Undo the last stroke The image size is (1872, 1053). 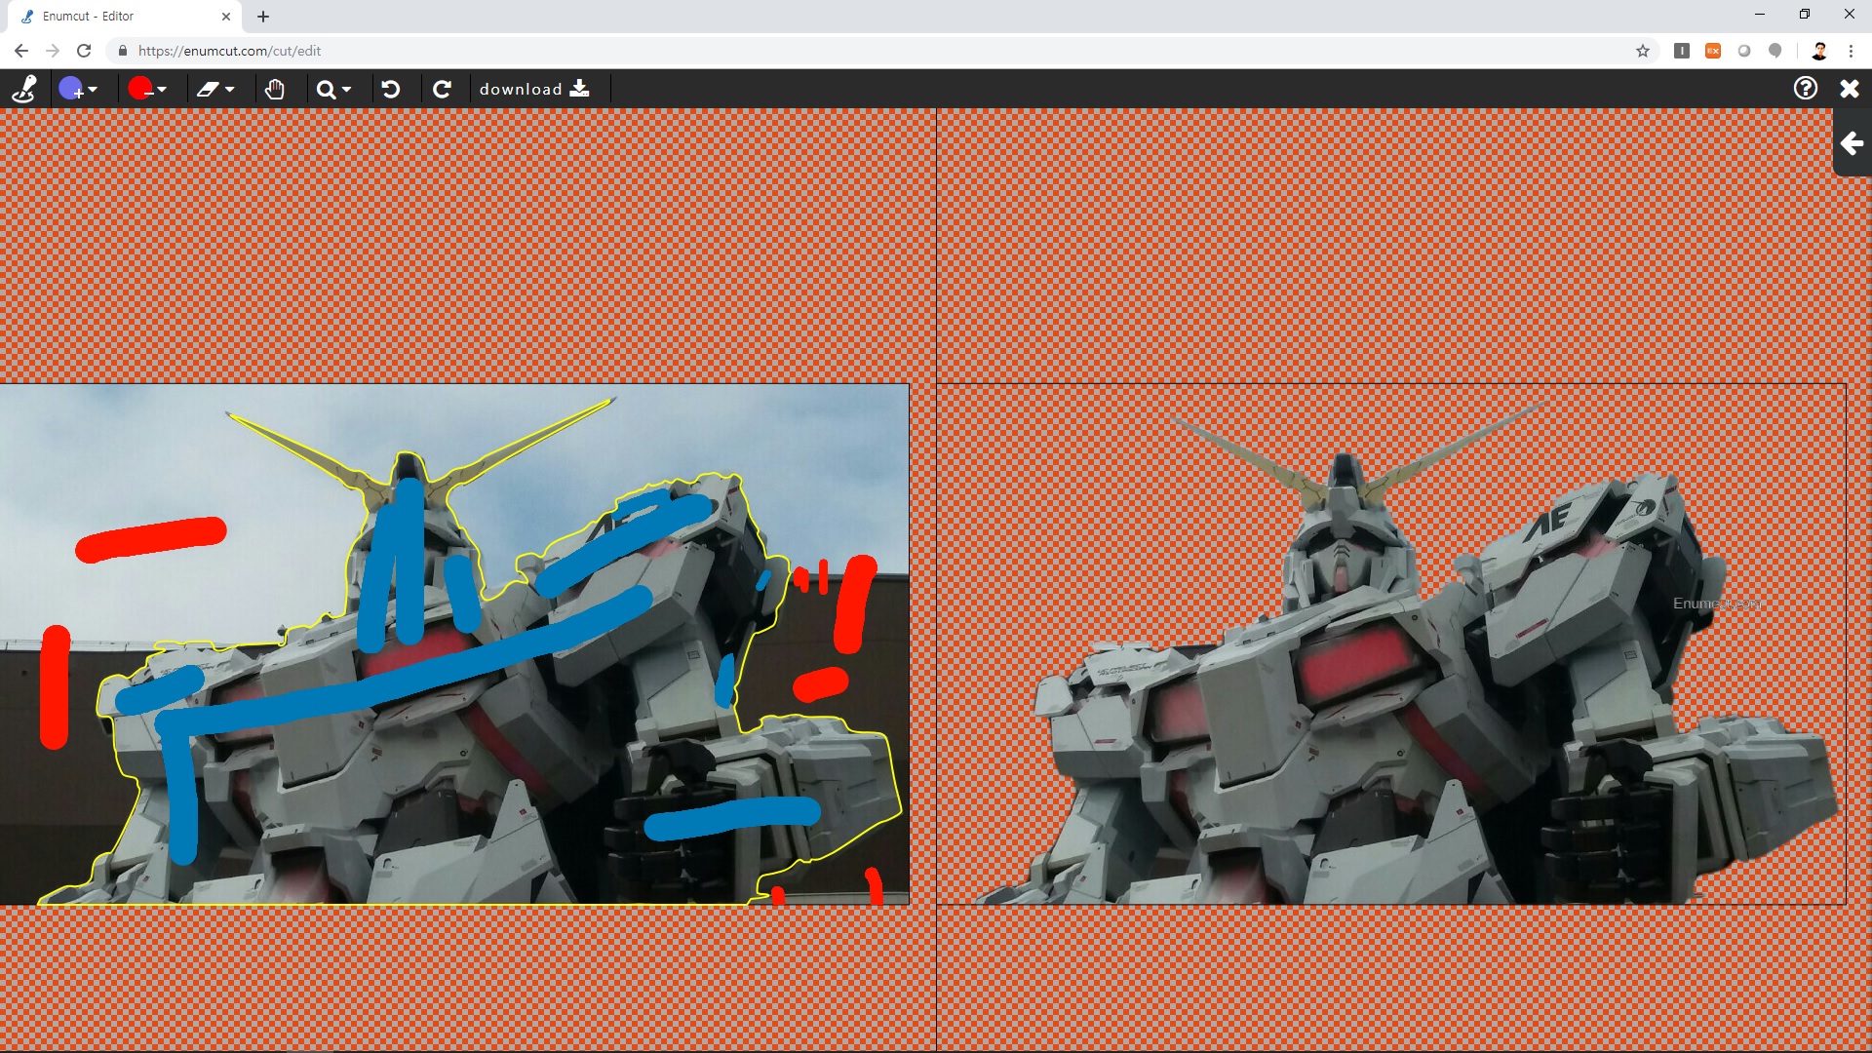[391, 89]
